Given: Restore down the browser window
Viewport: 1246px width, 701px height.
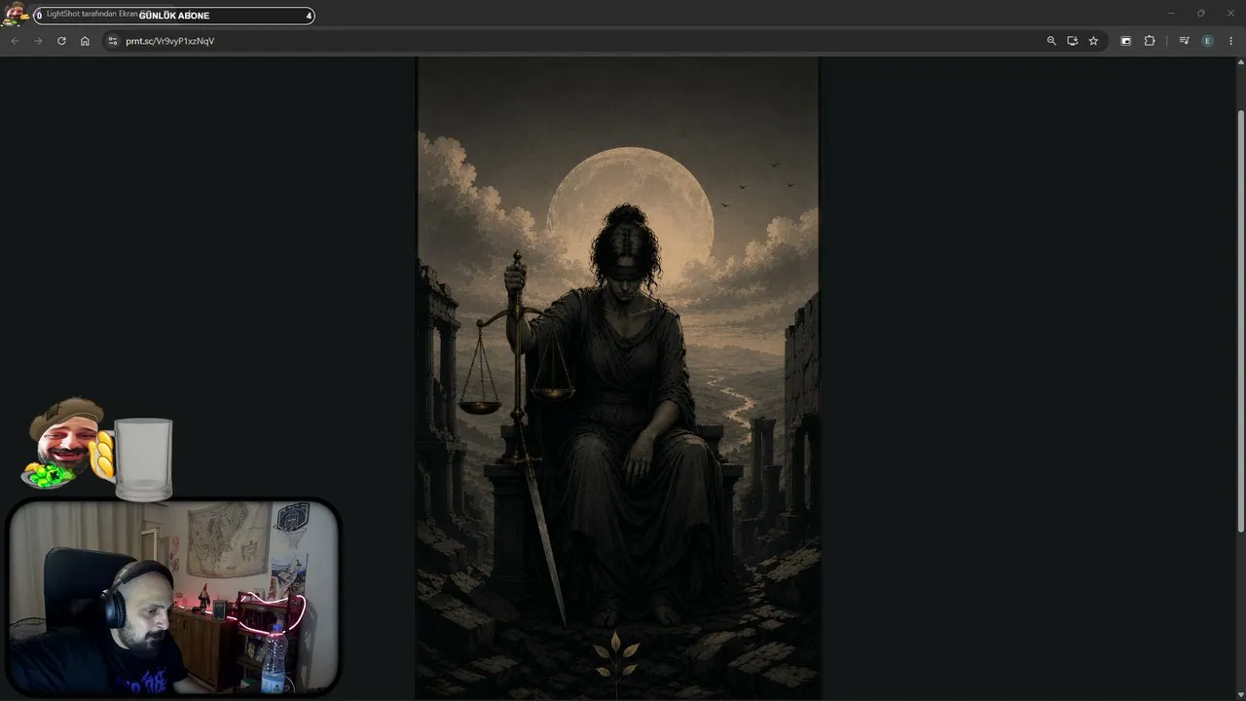Looking at the screenshot, I should click(x=1200, y=14).
